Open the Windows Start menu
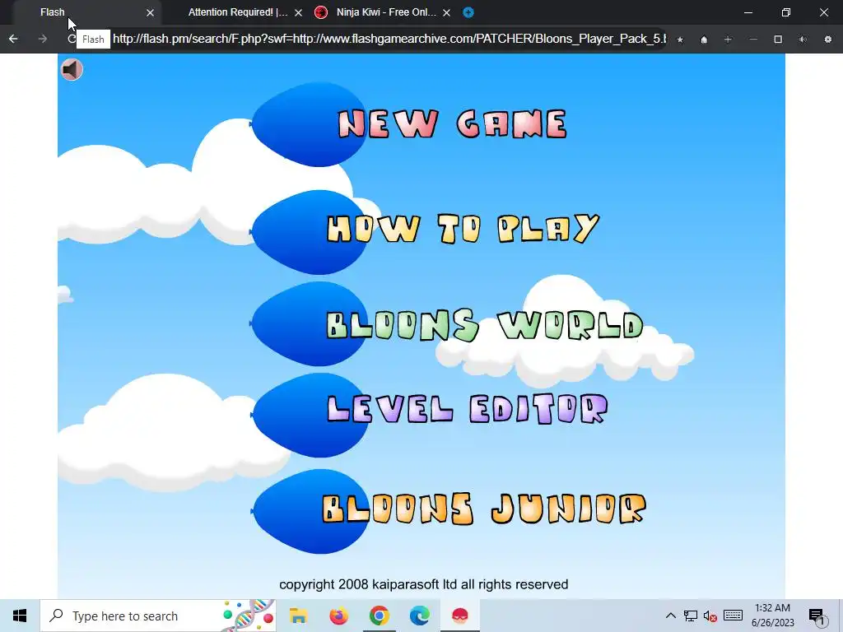Viewport: 843px width, 632px height. [20, 616]
